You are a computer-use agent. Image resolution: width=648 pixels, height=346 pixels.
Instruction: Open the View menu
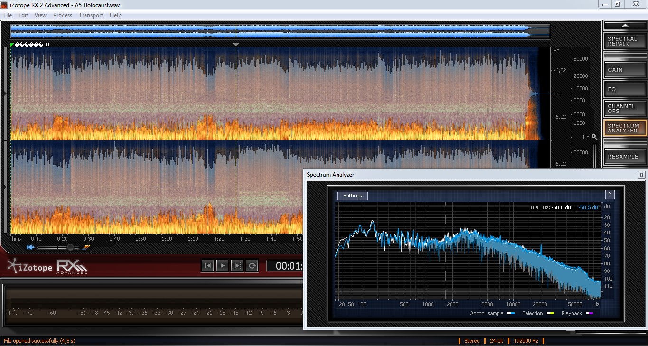[x=41, y=15]
